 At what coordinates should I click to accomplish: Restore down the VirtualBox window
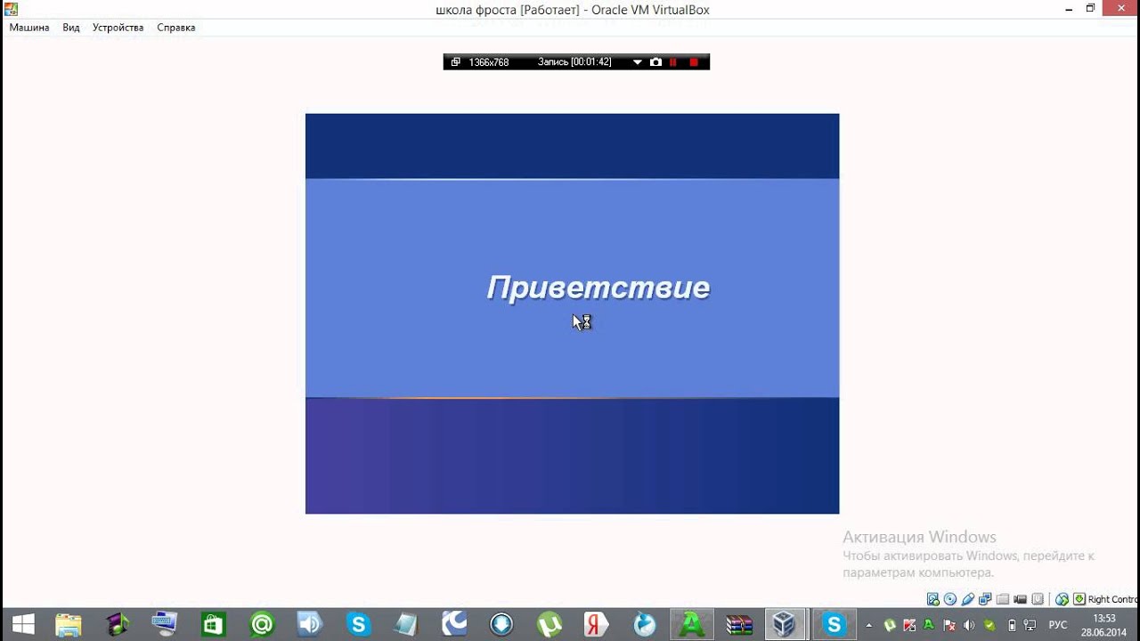coord(1090,8)
